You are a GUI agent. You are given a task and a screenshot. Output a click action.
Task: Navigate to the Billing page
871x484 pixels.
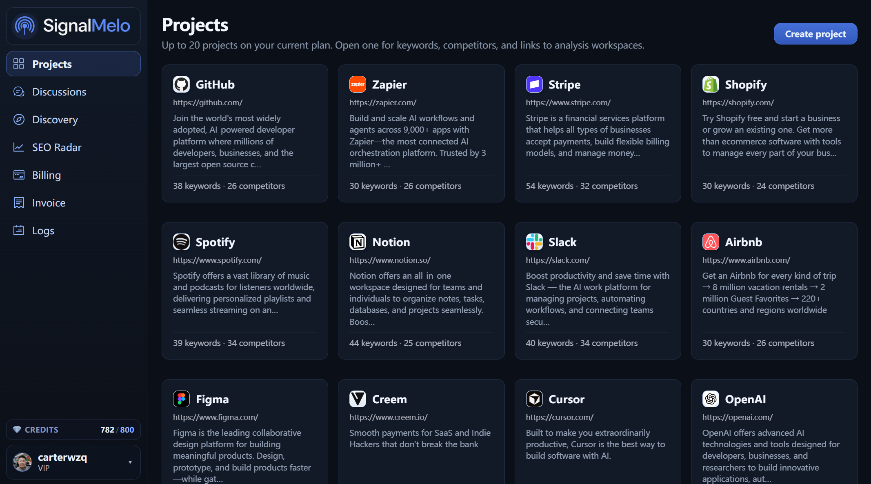click(x=47, y=175)
